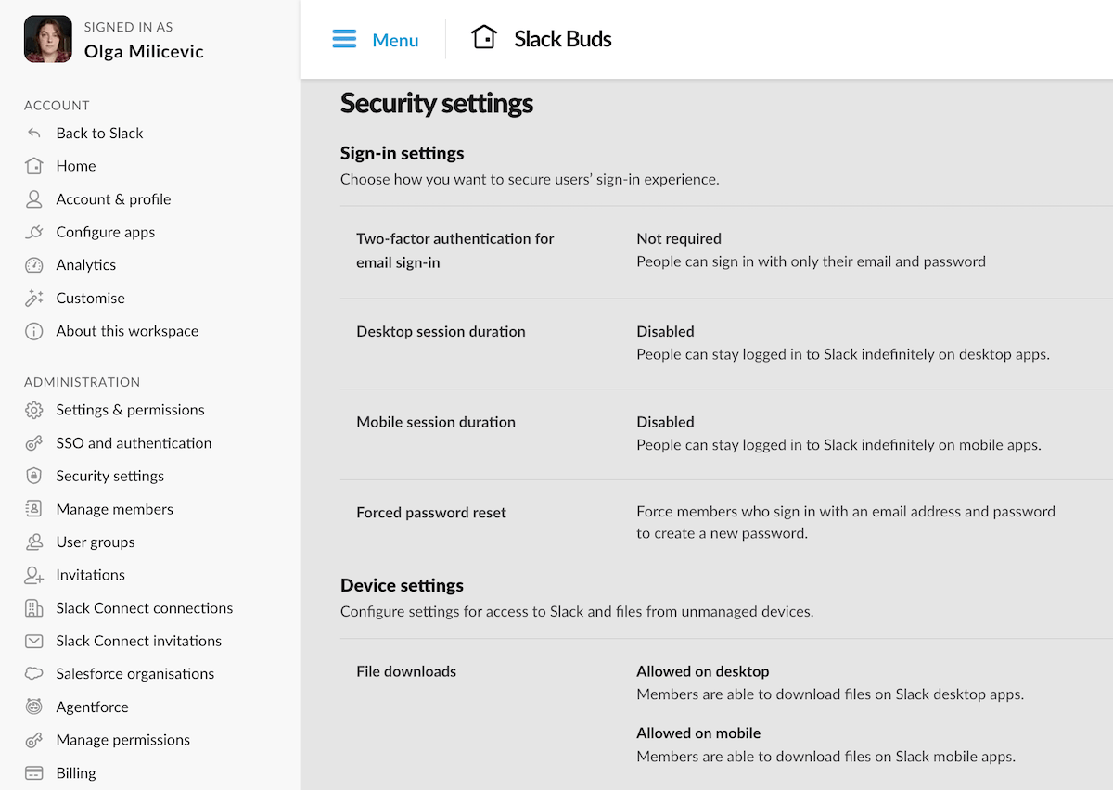The width and height of the screenshot is (1113, 790).
Task: Click the Salesforce organisations cloud icon
Action: coord(34,674)
